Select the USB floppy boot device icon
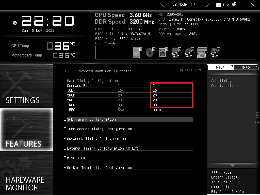Viewport: 260px width, 195px height. (x=215, y=53)
